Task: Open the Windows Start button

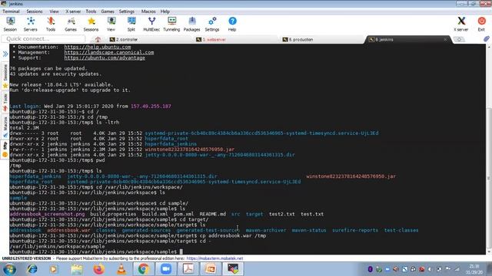Action: [9, 269]
